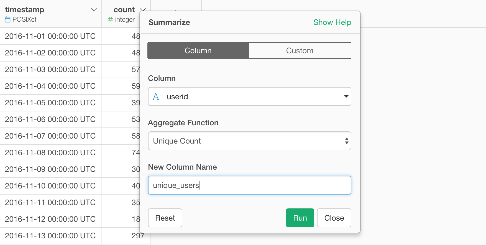Focus the New Column Name input field
The height and width of the screenshot is (245, 486).
tap(250, 185)
